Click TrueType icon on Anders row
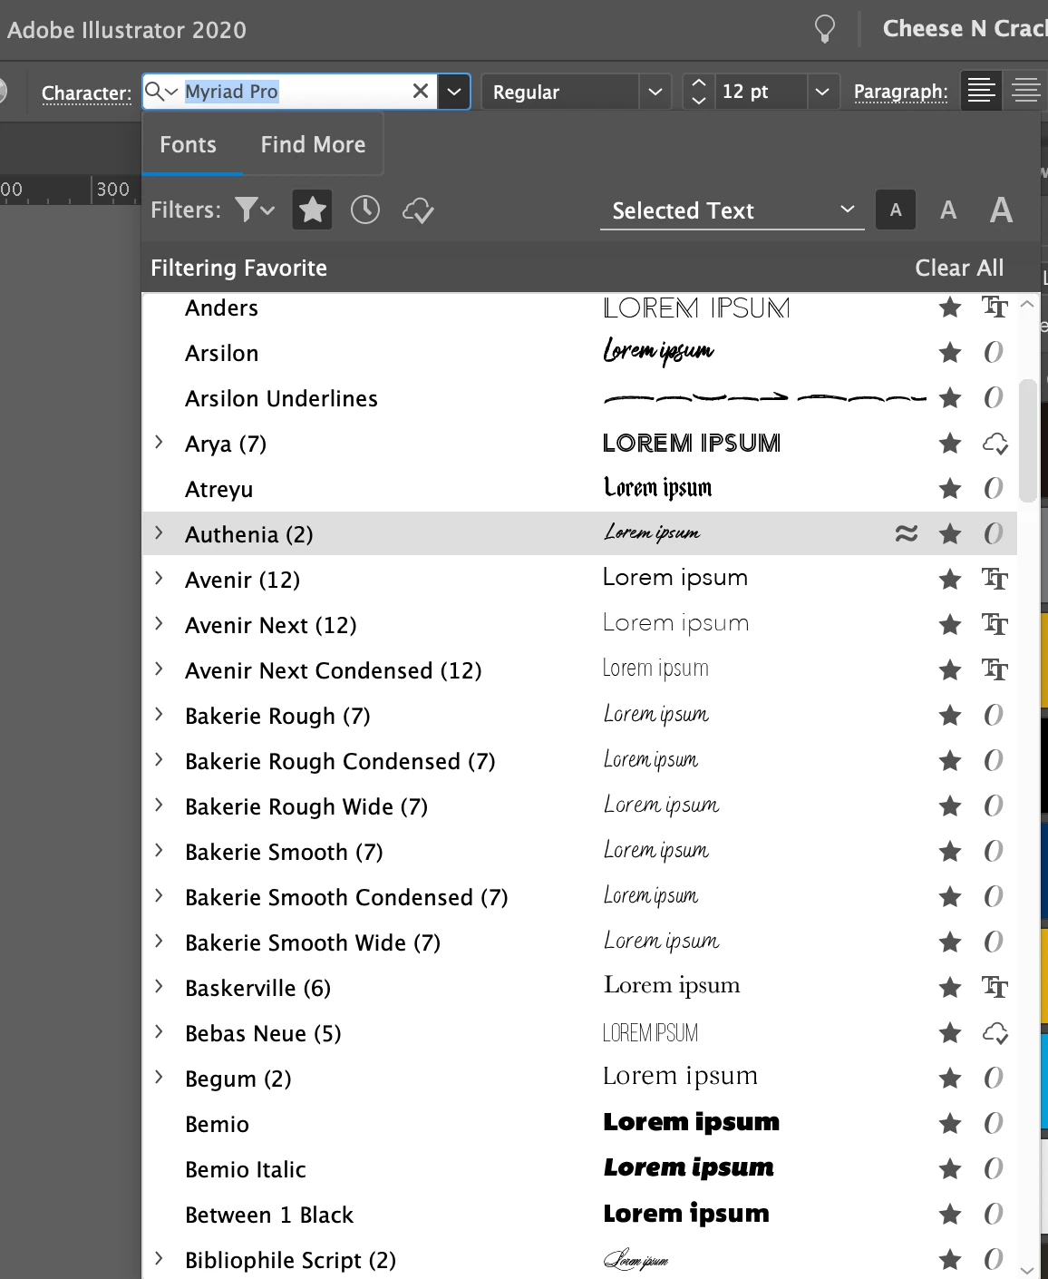This screenshot has height=1279, width=1048. pyautogui.click(x=995, y=308)
